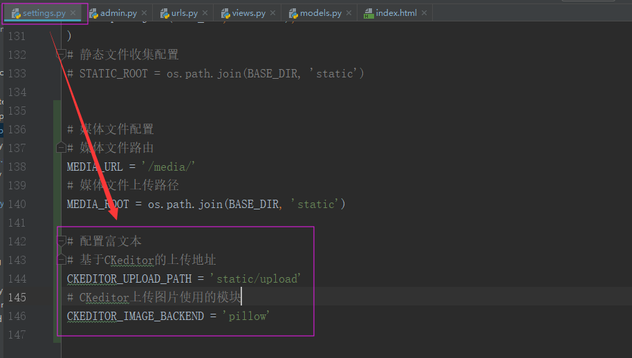Open the models.py editor tab
This screenshot has height=358, width=632.
321,13
